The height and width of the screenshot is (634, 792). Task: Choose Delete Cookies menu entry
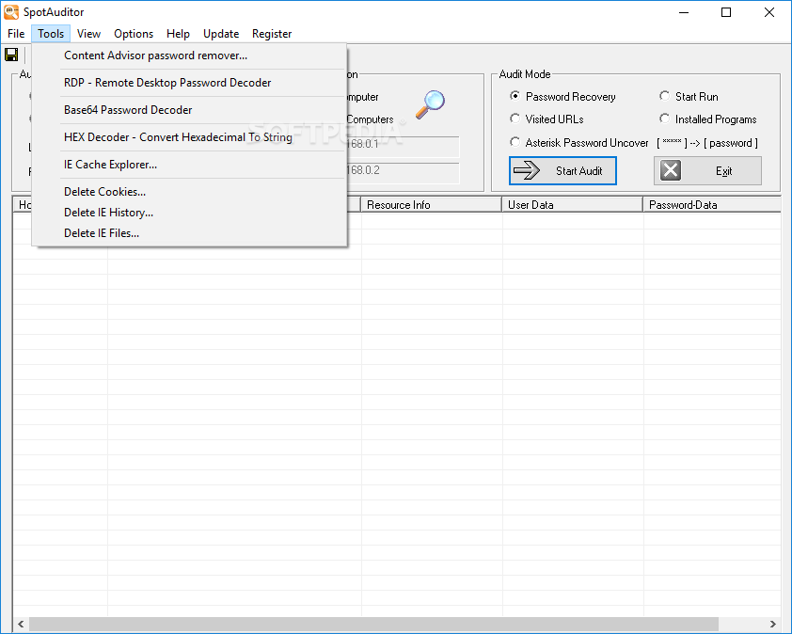(x=189, y=192)
